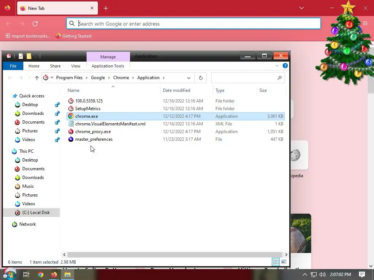Open the Share ribbon tab

(x=56, y=66)
